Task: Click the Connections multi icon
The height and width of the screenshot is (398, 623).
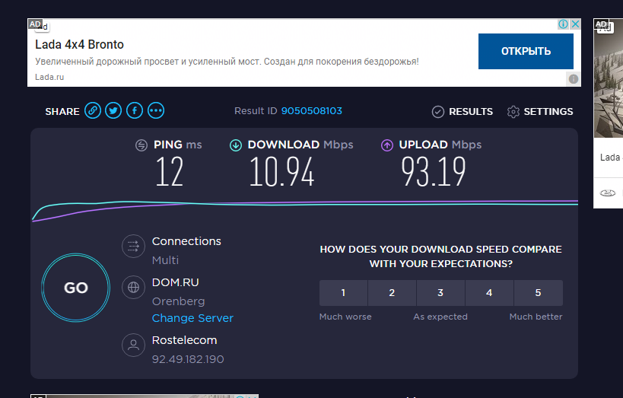Action: tap(133, 247)
